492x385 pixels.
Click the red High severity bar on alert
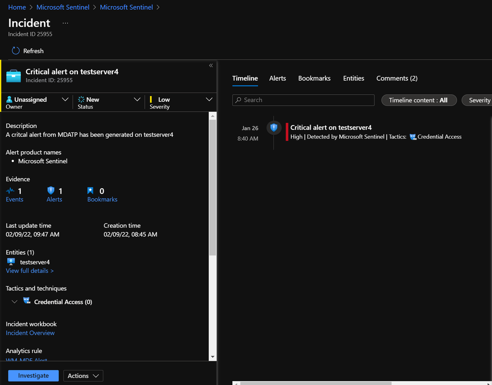pyautogui.click(x=287, y=132)
